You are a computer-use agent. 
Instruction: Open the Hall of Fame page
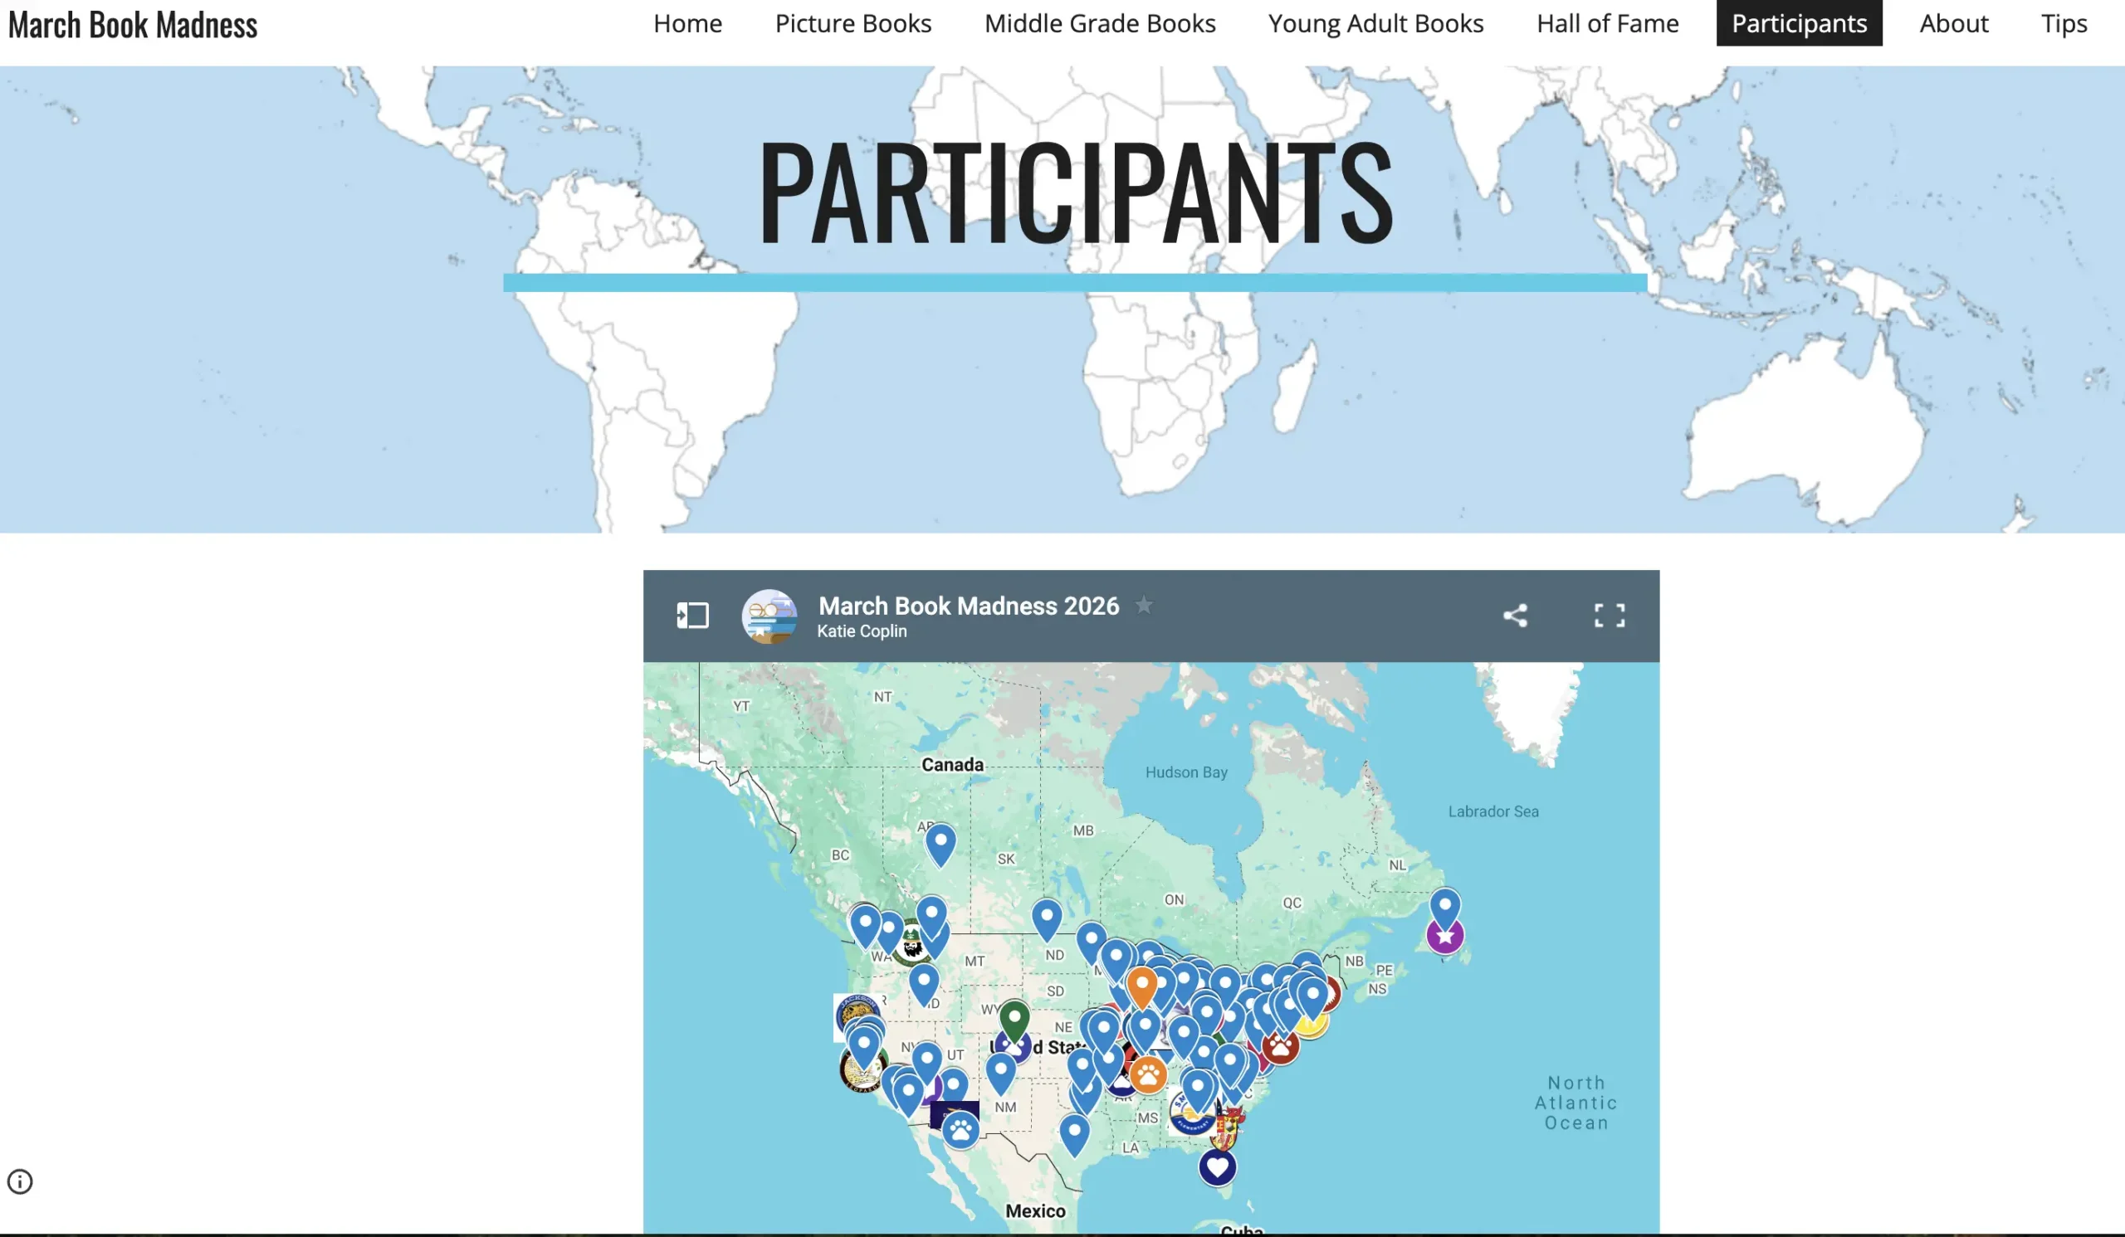(x=1607, y=23)
